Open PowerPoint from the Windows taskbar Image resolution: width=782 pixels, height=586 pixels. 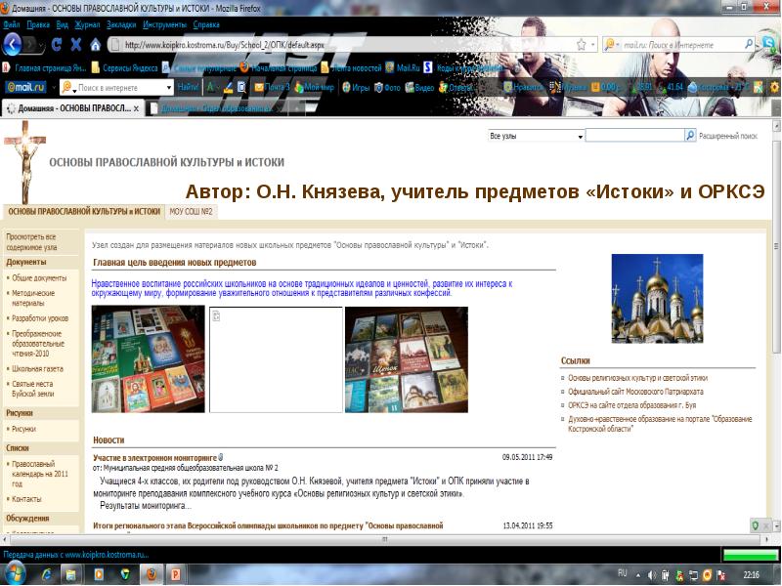pyautogui.click(x=177, y=573)
